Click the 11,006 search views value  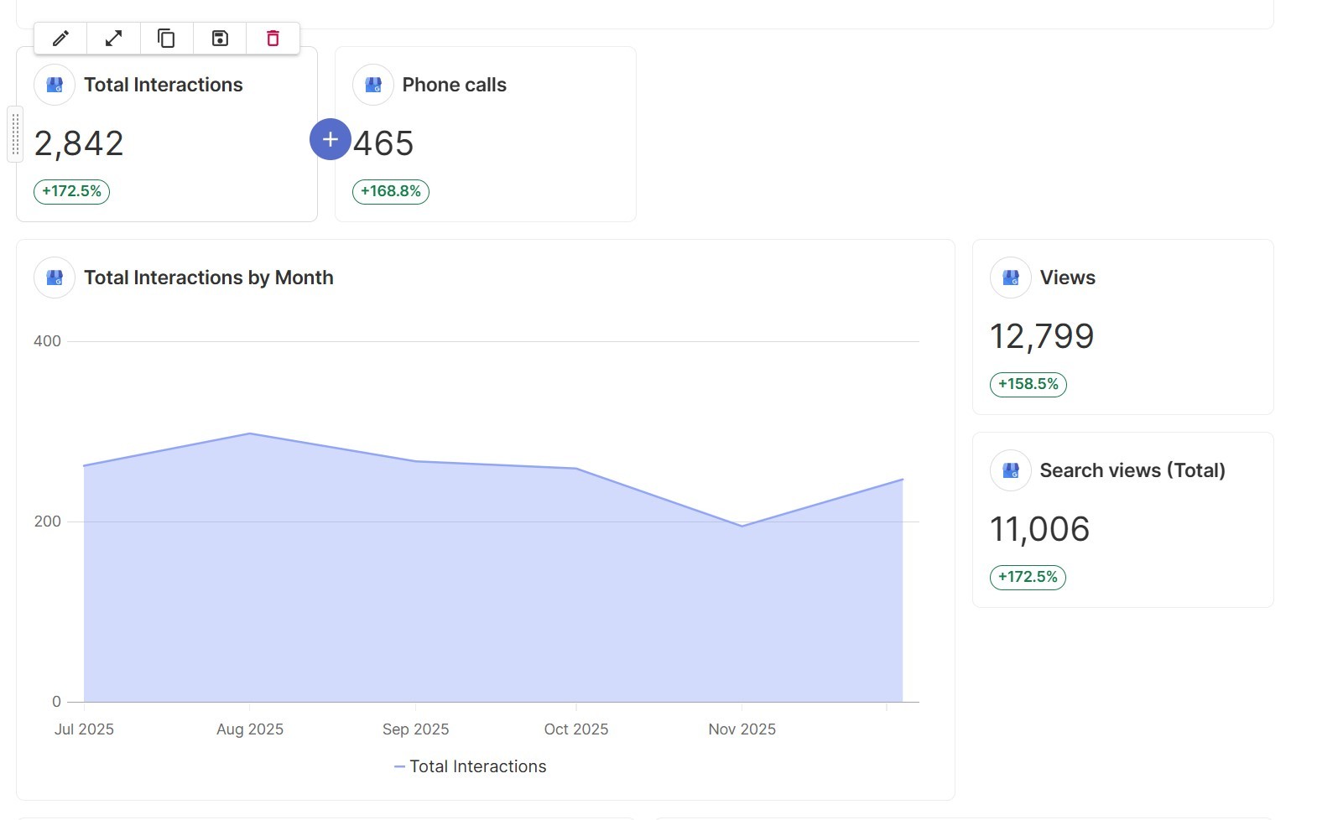[x=1040, y=530]
